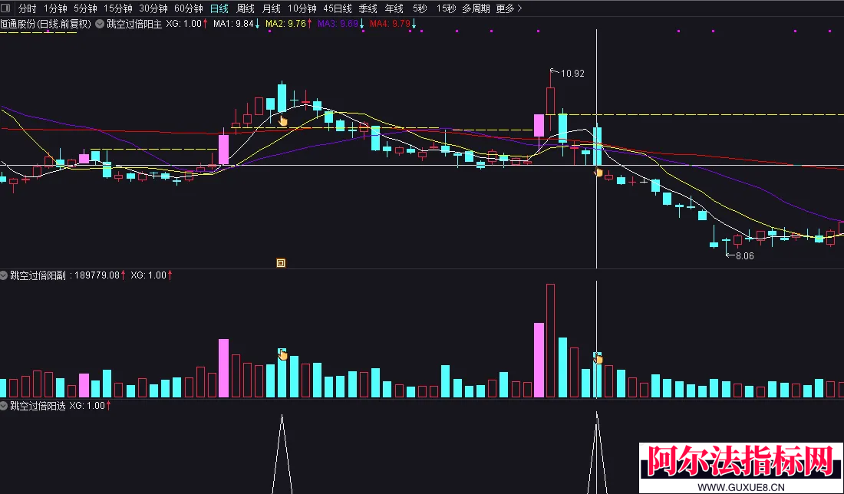Click the 8.06 low price label
Image resolution: width=844 pixels, height=494 pixels.
click(x=744, y=256)
